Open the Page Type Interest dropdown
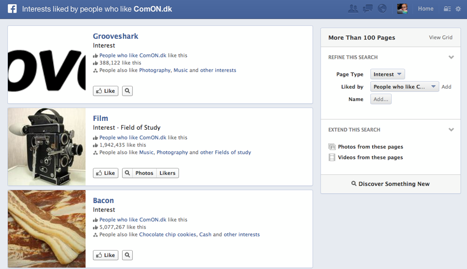This screenshot has width=467, height=269. (x=387, y=74)
